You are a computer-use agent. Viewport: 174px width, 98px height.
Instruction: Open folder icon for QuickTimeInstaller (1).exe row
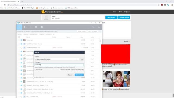point(21,44)
